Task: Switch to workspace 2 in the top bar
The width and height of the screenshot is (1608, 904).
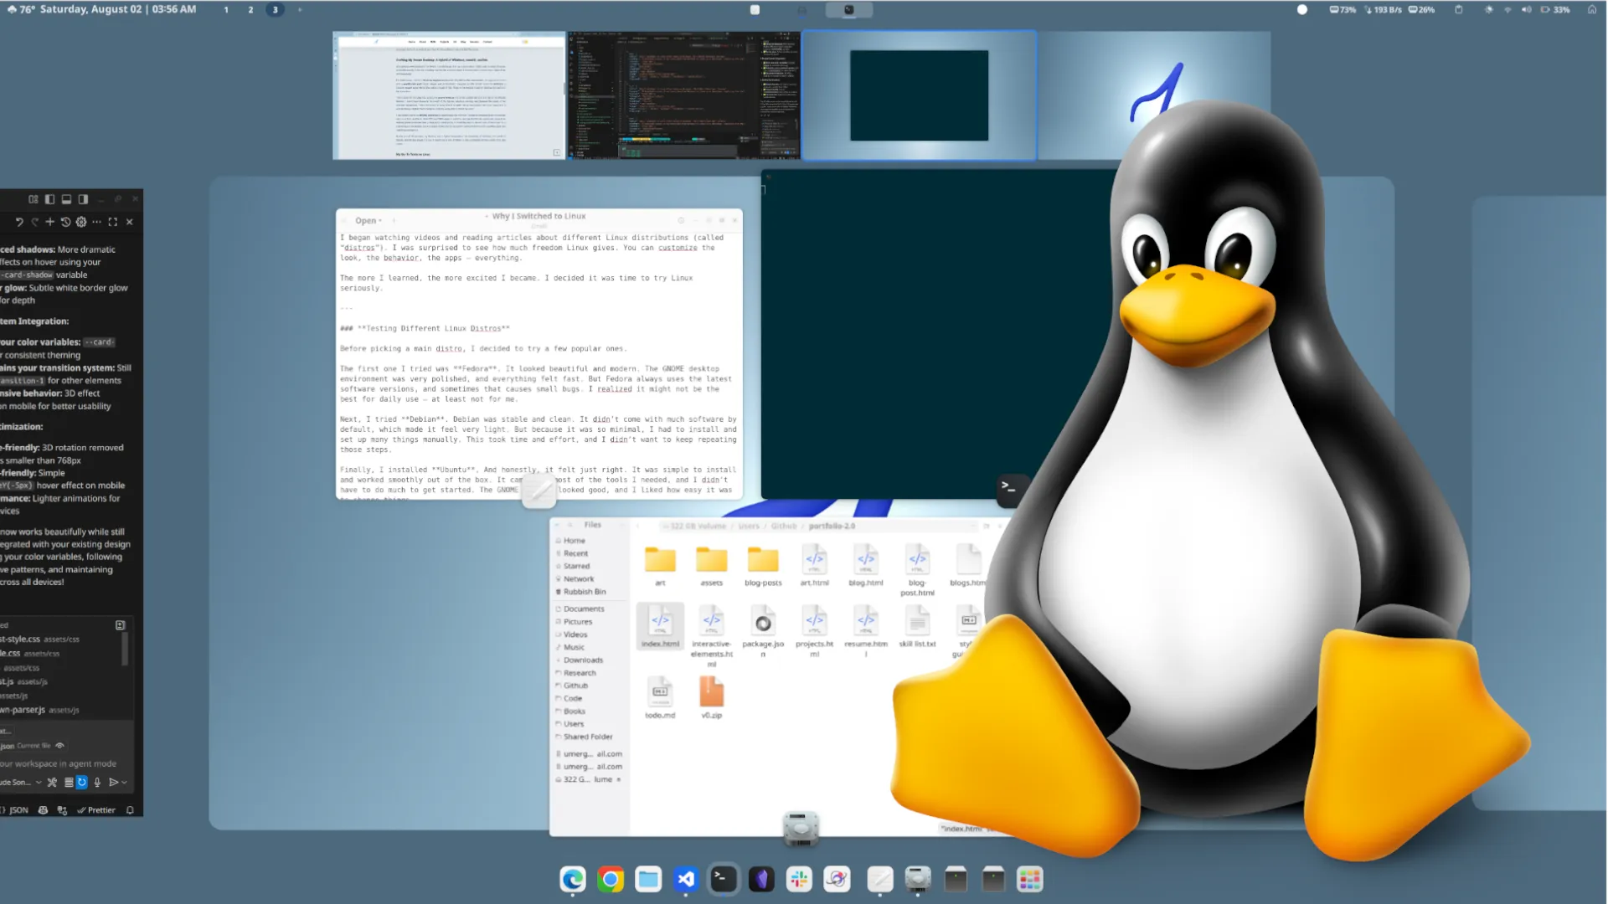Action: (x=250, y=9)
